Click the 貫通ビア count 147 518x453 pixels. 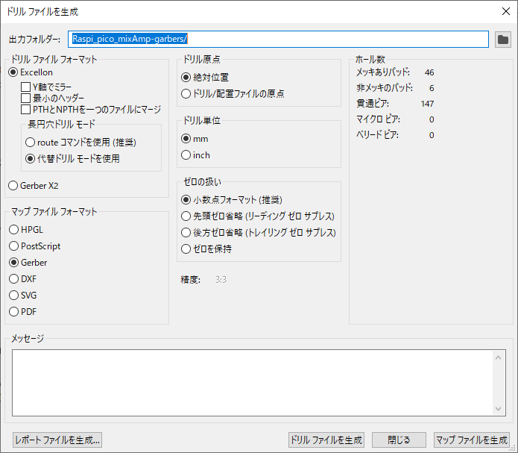427,104
